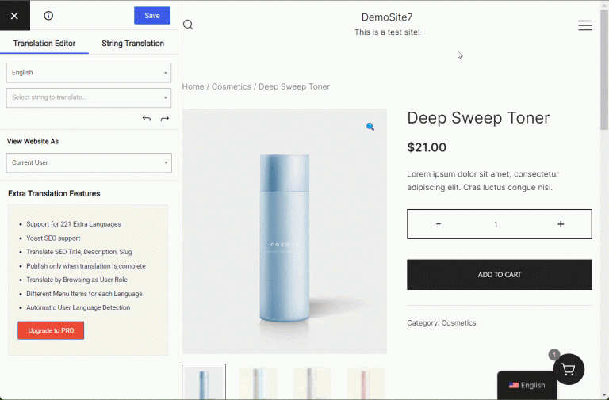
Task: Decrease quantity with the minus button
Action: pyautogui.click(x=439, y=224)
